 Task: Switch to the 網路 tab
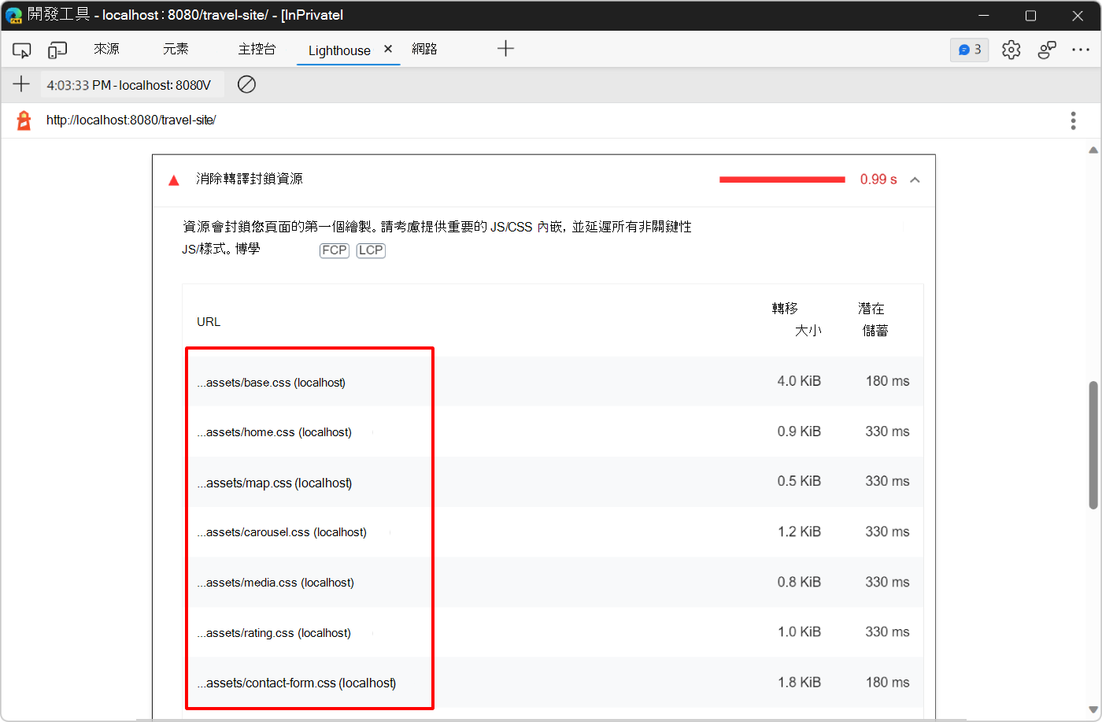point(425,49)
